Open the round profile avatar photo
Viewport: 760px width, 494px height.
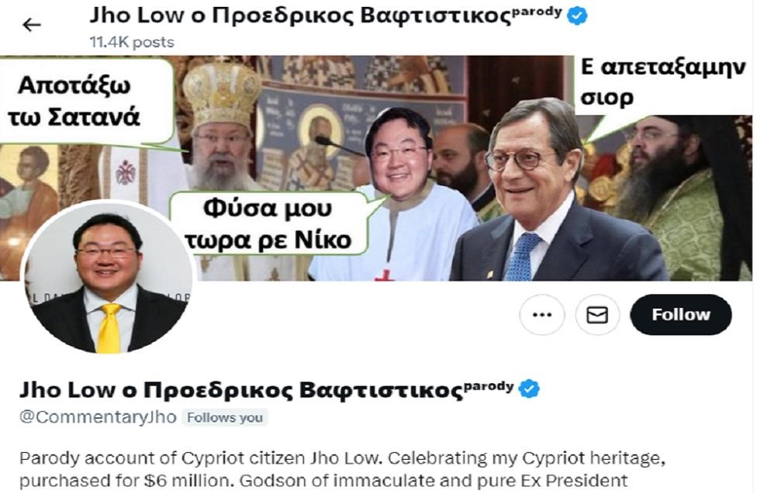pos(108,278)
